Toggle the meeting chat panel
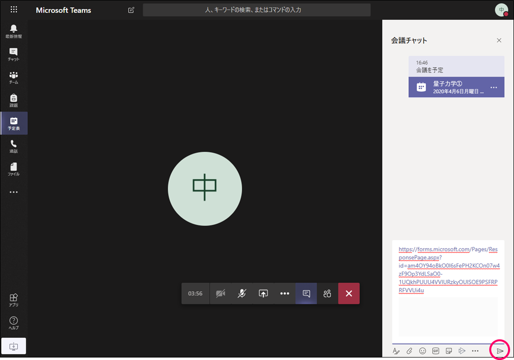 [x=306, y=294]
